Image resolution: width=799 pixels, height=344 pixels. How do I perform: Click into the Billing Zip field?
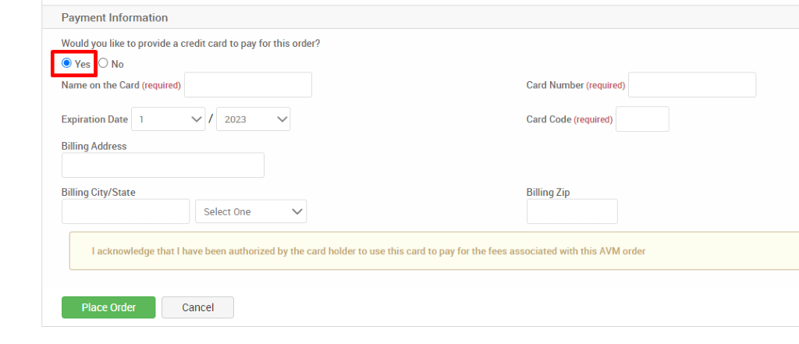pos(572,211)
